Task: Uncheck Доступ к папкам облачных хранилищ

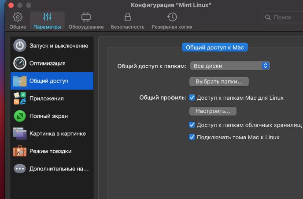Action: click(x=192, y=125)
